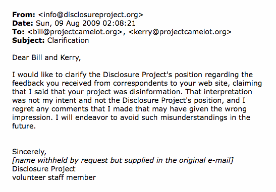Click the Subject: header label
The width and height of the screenshot is (276, 192).
tap(28, 40)
